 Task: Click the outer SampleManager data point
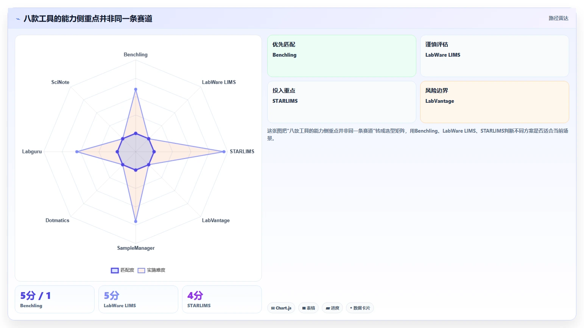pyautogui.click(x=136, y=221)
